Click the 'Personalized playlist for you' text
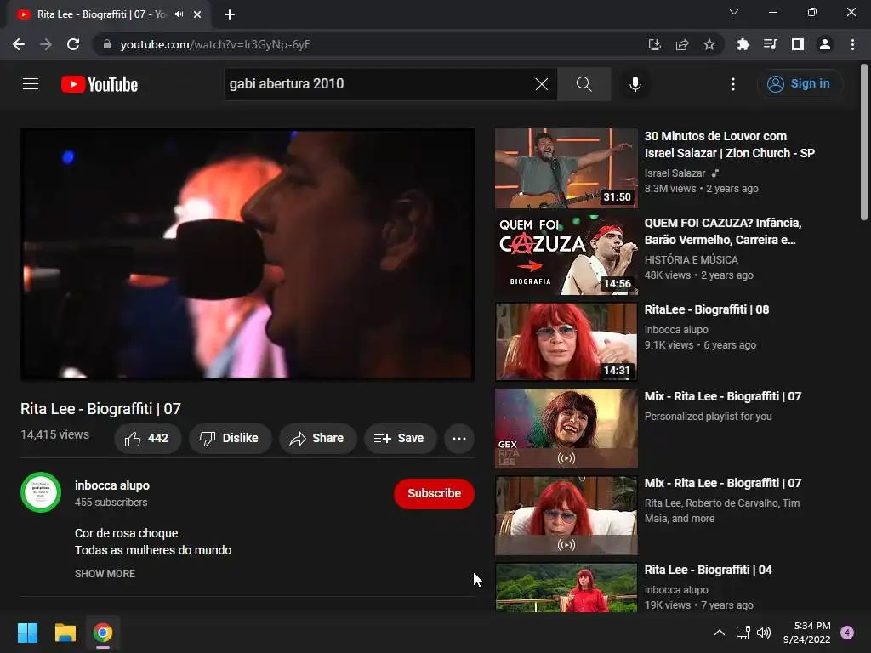The height and width of the screenshot is (653, 871). point(709,417)
